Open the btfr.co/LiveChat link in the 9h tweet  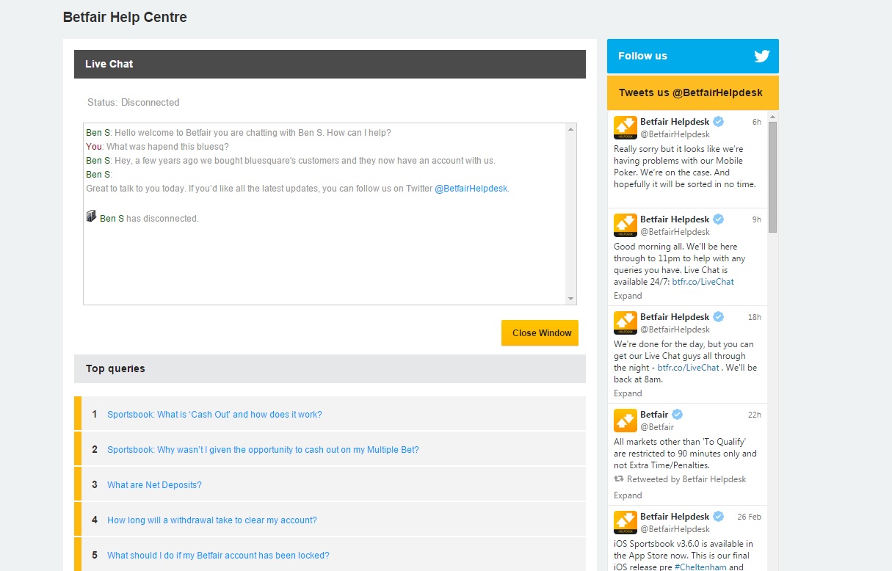point(703,282)
